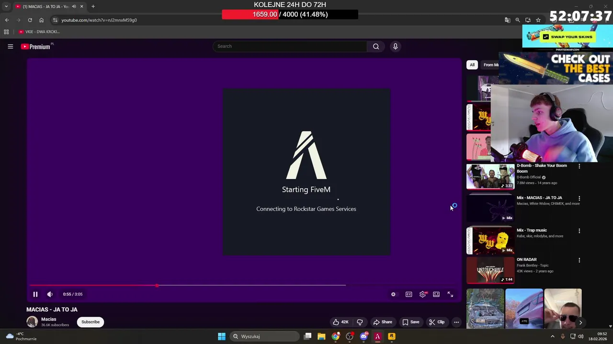Click the Wyszukaj taskbar search box
This screenshot has height=344, width=613.
264,336
